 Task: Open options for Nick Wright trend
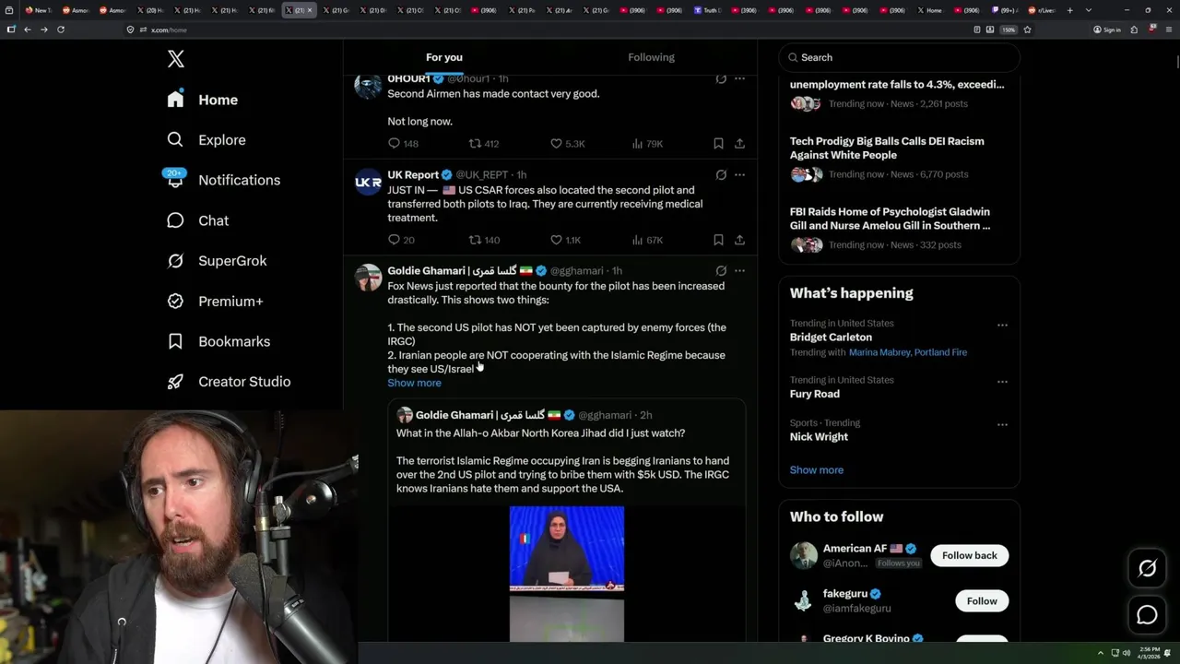[1002, 425]
